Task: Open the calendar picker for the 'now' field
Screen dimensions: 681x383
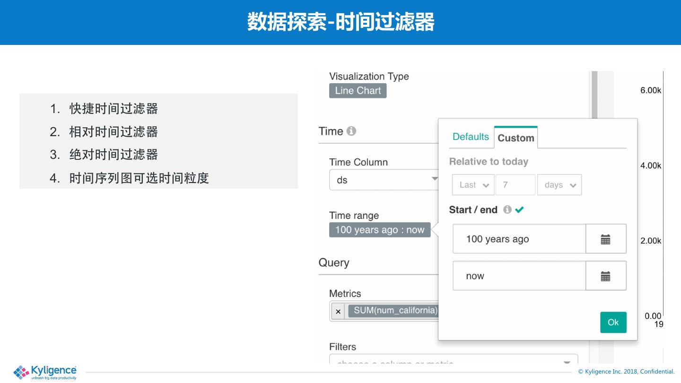Action: (605, 276)
